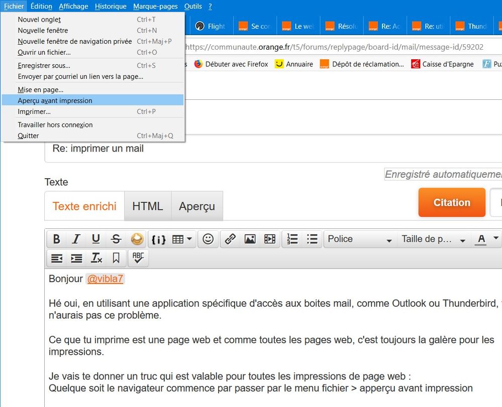Switch to the Flight browser tab
Viewport: 502px width, 407px height.
[212, 26]
